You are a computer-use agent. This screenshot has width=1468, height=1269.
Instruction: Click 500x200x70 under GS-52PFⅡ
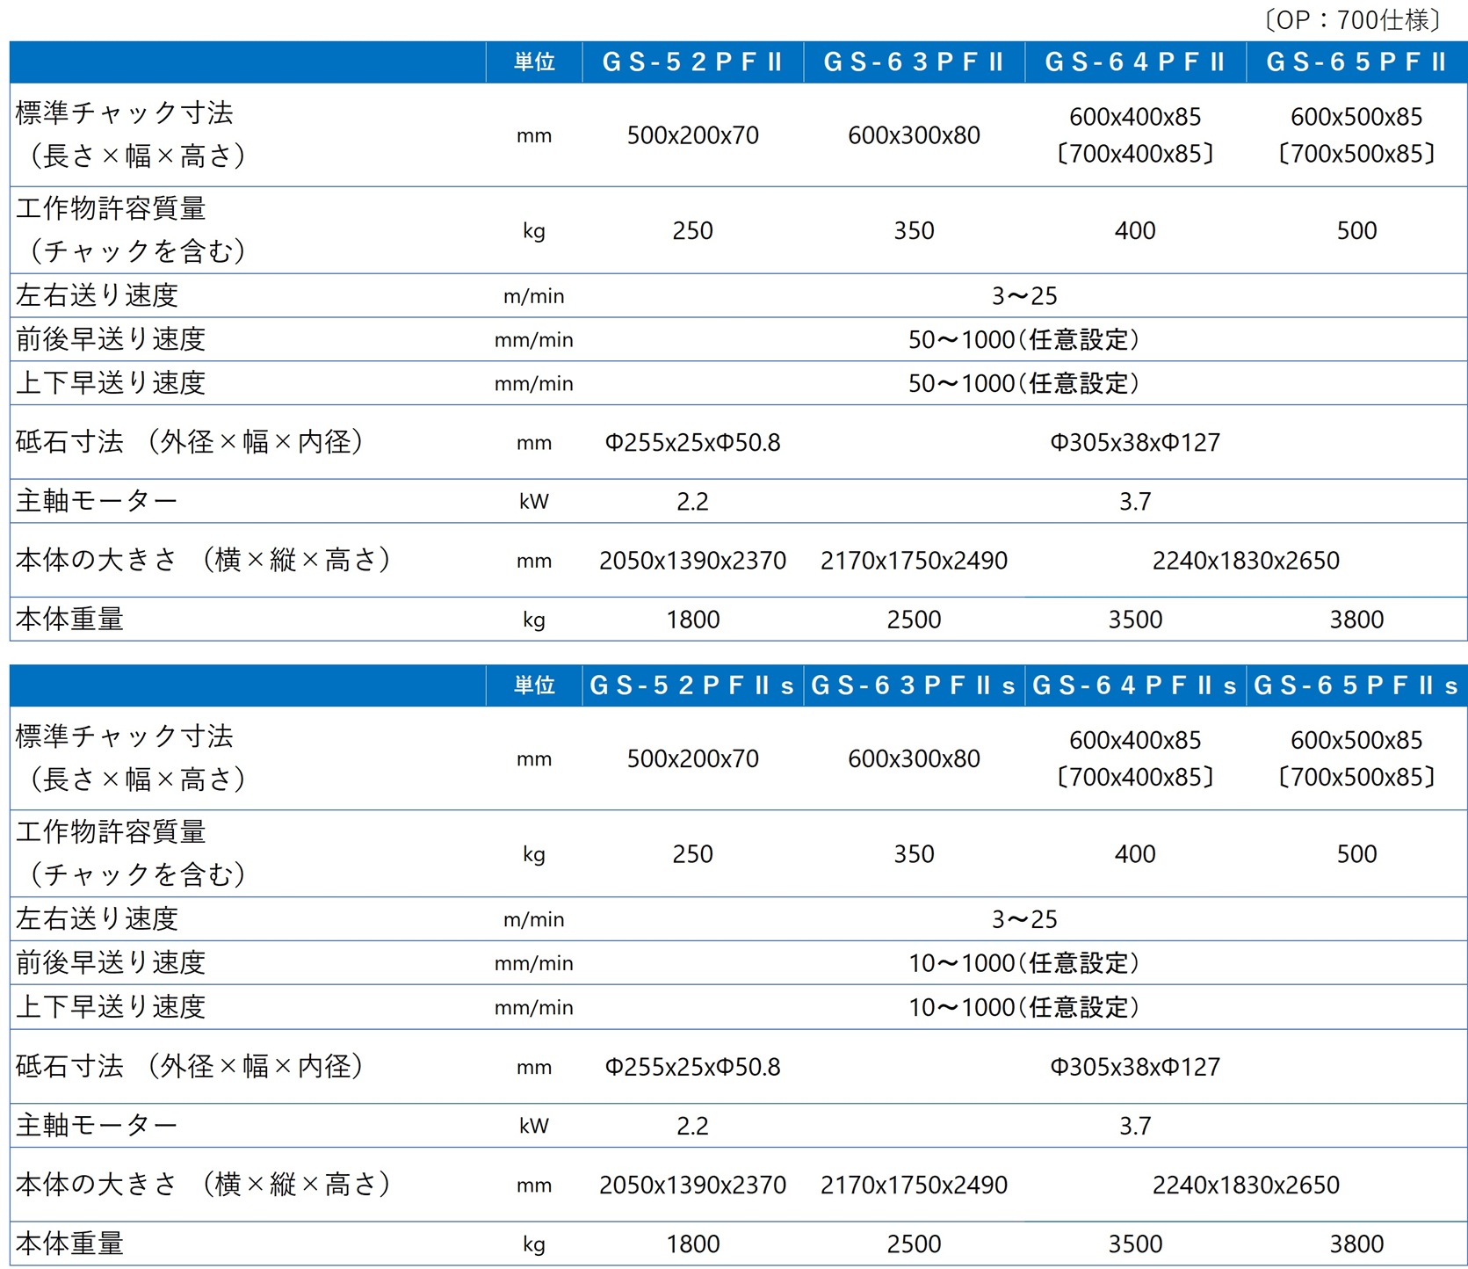tap(692, 135)
